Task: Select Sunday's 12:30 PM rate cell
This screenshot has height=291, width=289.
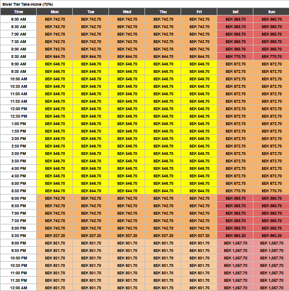Action: [x=271, y=117]
